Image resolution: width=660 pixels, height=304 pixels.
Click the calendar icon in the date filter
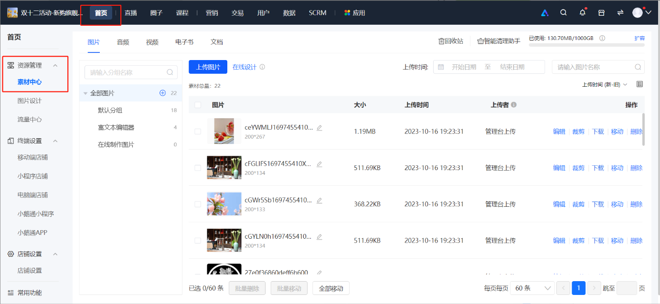click(440, 67)
